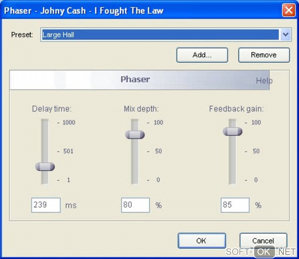Close the Phaser dialog window
Image resolution: width=299 pixels, height=259 pixels.
289,10
